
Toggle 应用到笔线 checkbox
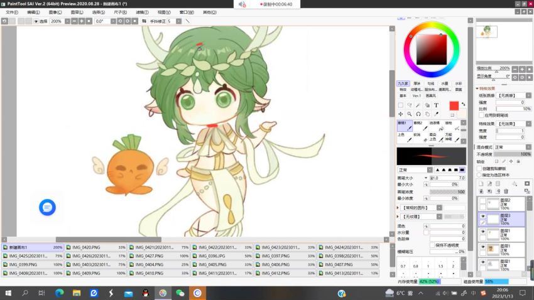click(x=482, y=115)
